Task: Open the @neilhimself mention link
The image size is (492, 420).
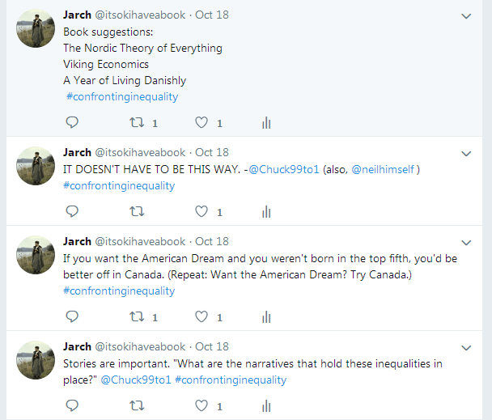Action: tap(383, 169)
